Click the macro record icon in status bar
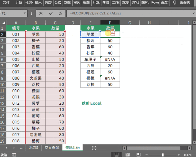Screen dimensions: 196x157 click(13, 155)
